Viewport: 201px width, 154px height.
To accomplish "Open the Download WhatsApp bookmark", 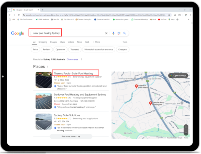I will [140, 19].
